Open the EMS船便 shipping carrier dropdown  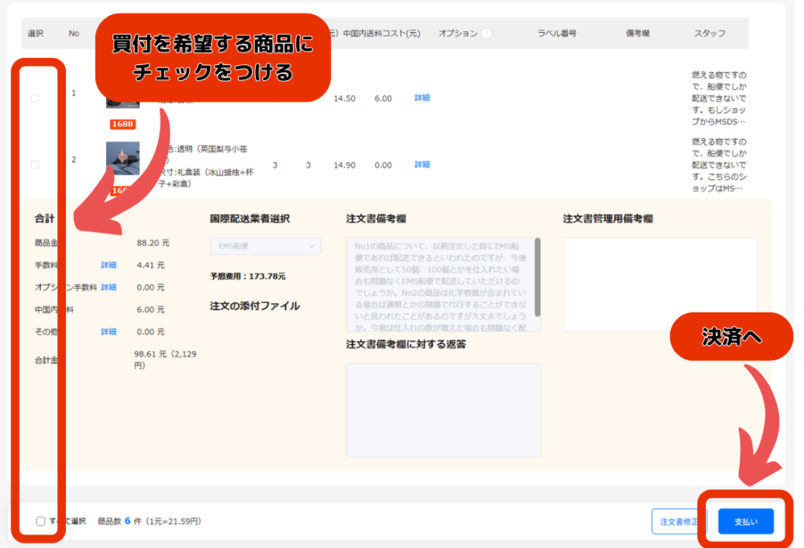pos(265,247)
